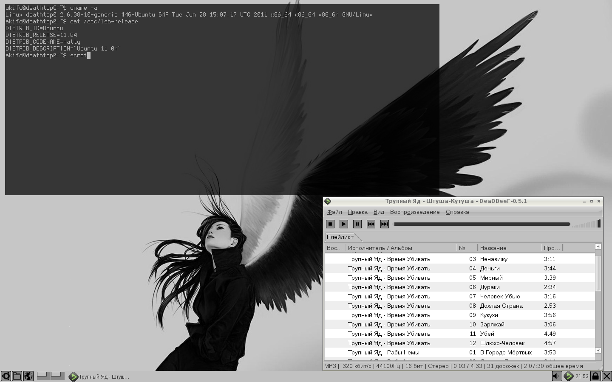Open the Файл menu
612x382 pixels.
[x=334, y=212]
